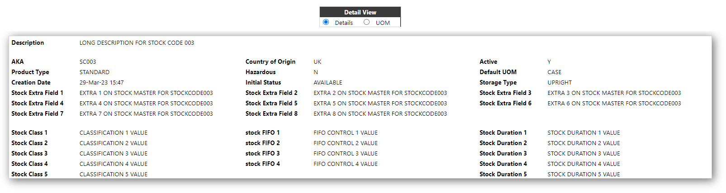Click the Initial Status value AVAILABLE
Viewport: 726px width, 193px height.
pos(328,83)
